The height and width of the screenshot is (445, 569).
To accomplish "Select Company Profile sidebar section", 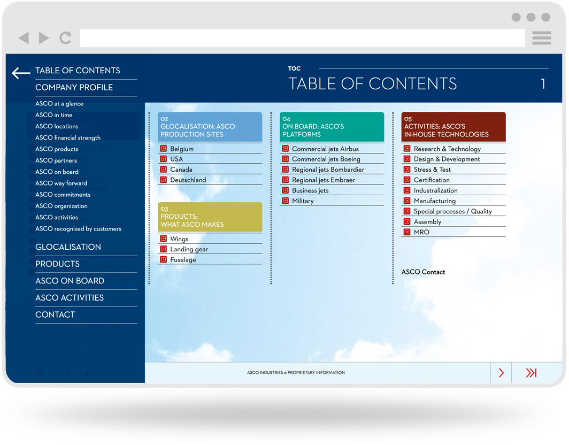I will click(x=74, y=88).
